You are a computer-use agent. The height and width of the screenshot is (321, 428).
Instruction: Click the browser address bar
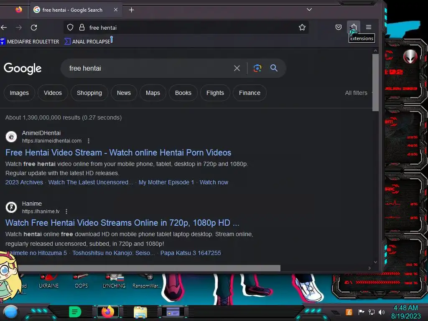point(186,27)
